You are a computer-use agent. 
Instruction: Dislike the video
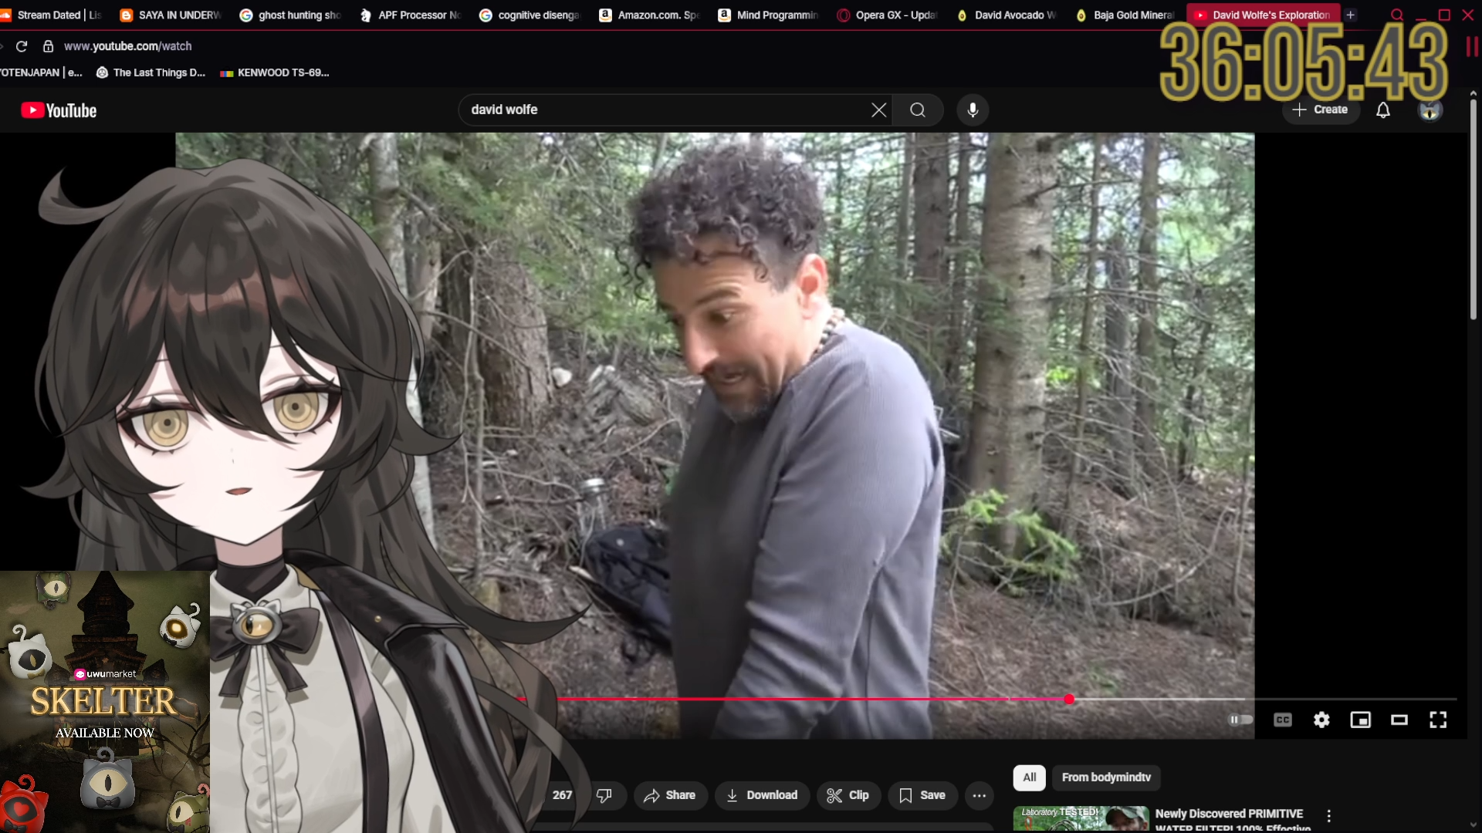[604, 795]
